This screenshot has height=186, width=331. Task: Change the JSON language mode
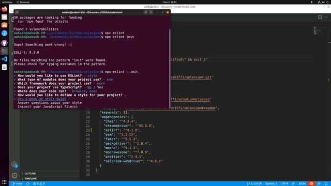tap(302, 183)
